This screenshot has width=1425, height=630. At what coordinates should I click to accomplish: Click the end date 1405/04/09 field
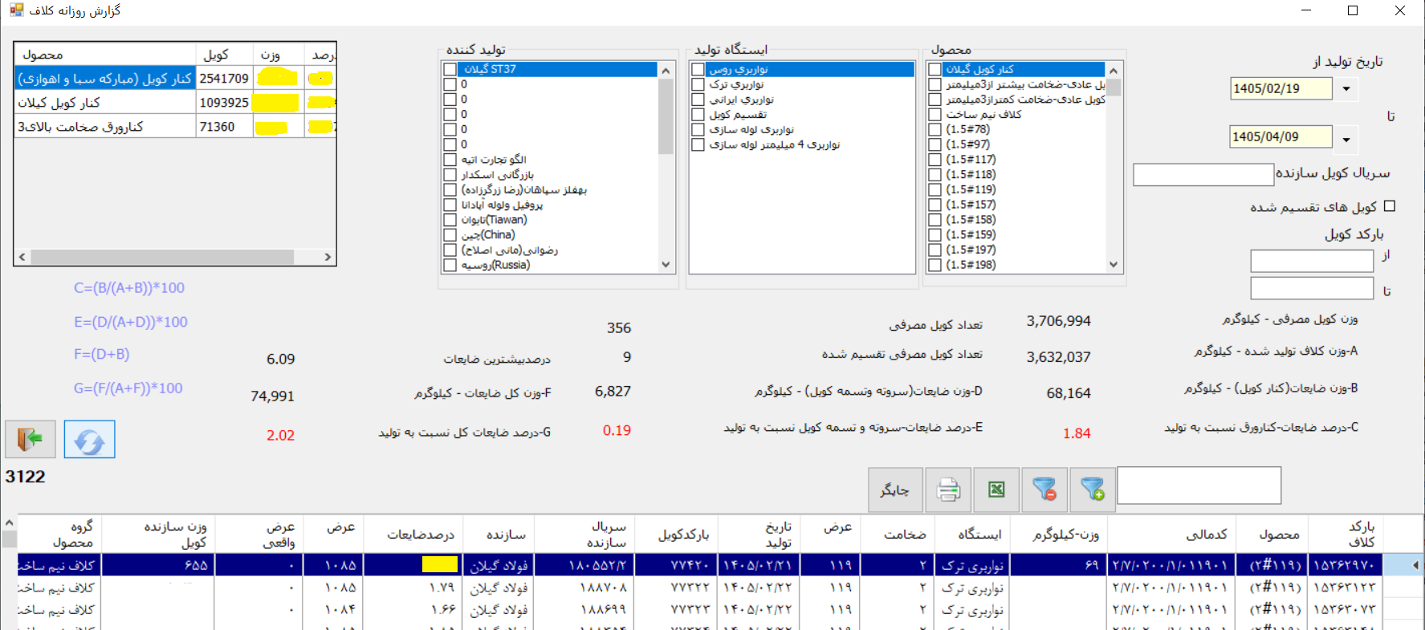coord(1280,137)
